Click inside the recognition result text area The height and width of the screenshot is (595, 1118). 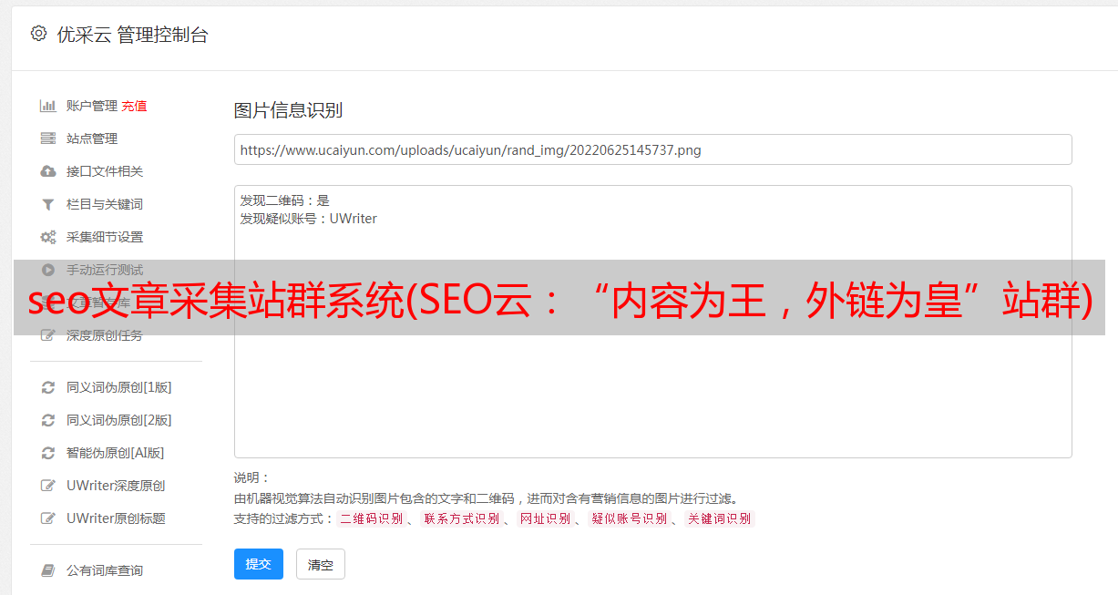[652, 321]
